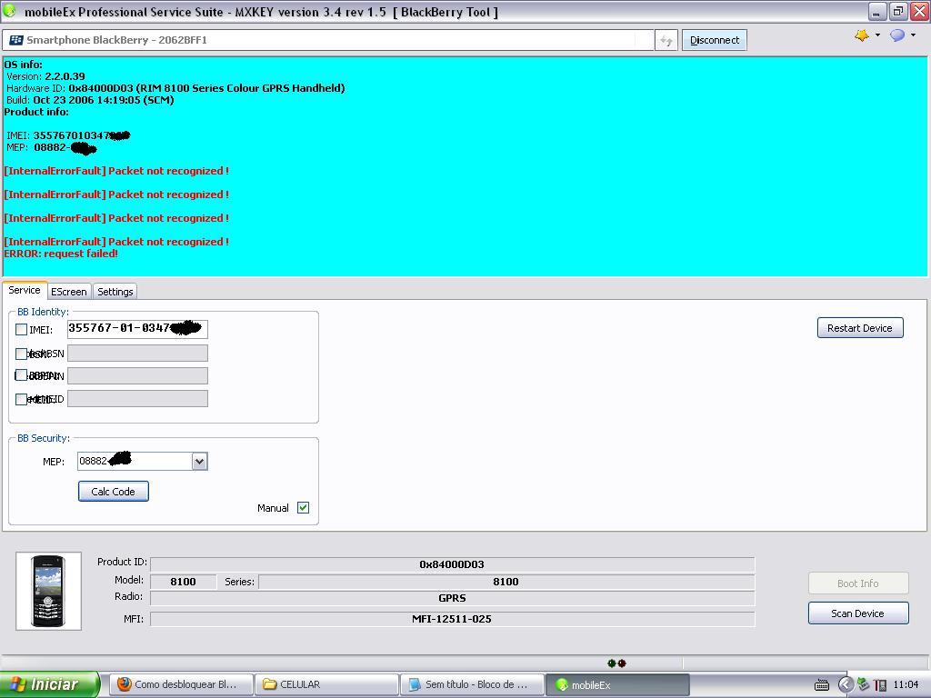Expand the MEP dropdown arrow
This screenshot has height=698, width=931.
pyautogui.click(x=199, y=461)
